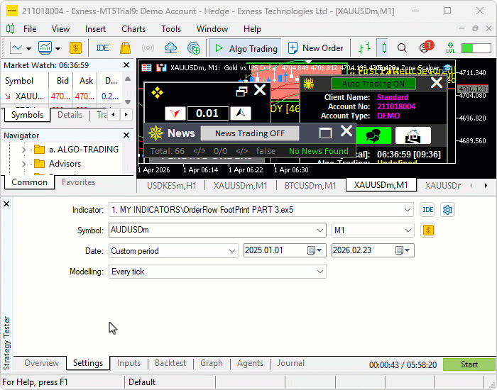Open a New Order dialog
This screenshot has width=497, height=390.
(x=316, y=48)
